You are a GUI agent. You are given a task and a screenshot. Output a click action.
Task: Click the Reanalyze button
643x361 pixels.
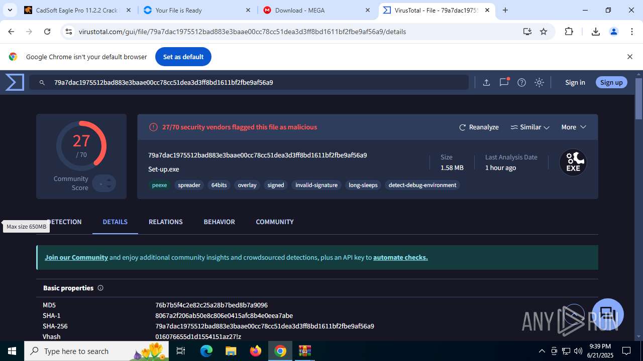(479, 127)
